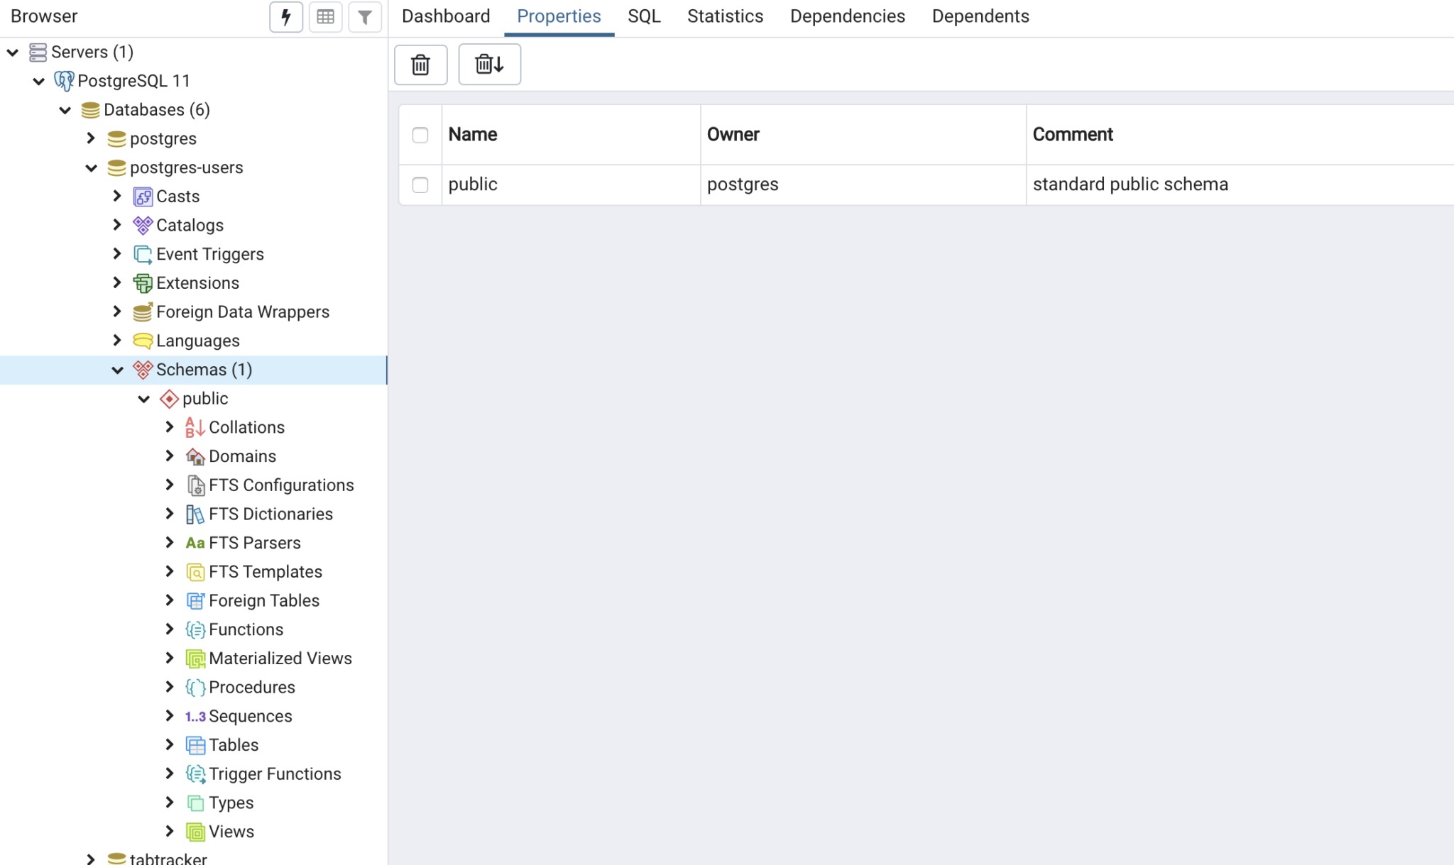Image resolution: width=1454 pixels, height=865 pixels.
Task: Expand the Tables node under public
Action: (170, 744)
